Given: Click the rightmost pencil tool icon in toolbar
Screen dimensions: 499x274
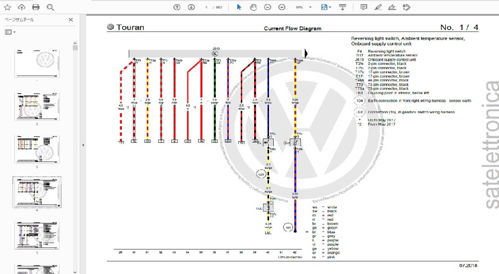Looking at the screenshot, I should tap(407, 7).
